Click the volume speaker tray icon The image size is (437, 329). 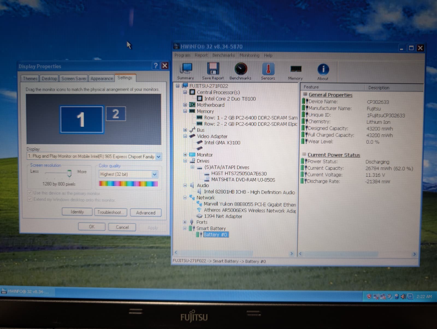(403, 296)
